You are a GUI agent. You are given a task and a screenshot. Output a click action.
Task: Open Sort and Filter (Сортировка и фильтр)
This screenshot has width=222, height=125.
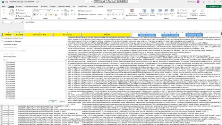tap(194, 13)
